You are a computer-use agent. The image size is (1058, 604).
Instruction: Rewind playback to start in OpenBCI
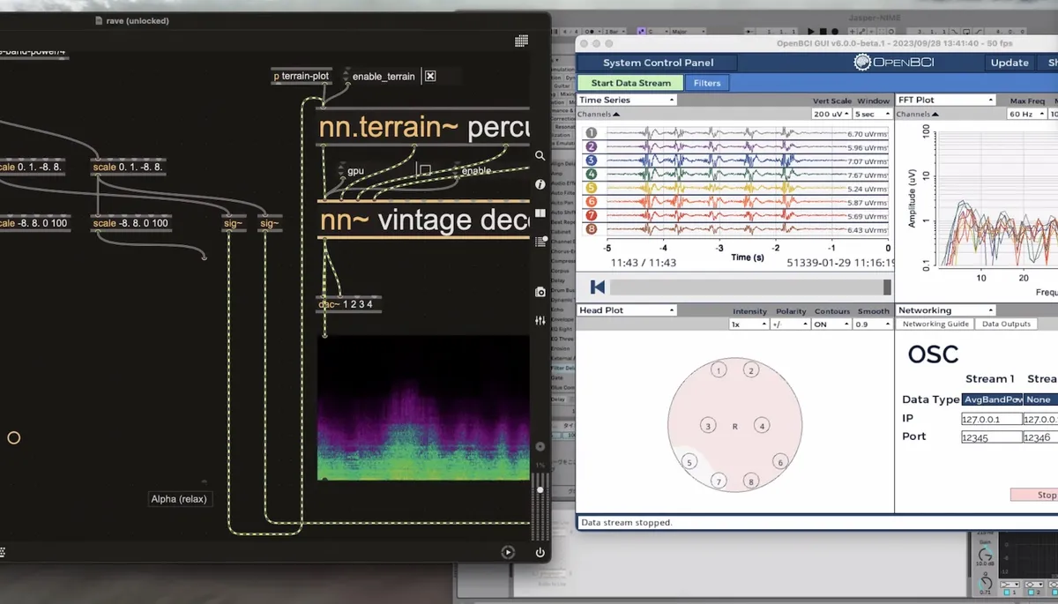598,287
